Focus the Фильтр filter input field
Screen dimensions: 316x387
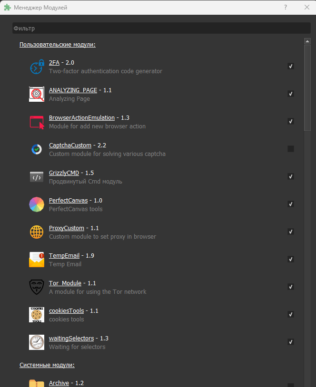point(161,28)
